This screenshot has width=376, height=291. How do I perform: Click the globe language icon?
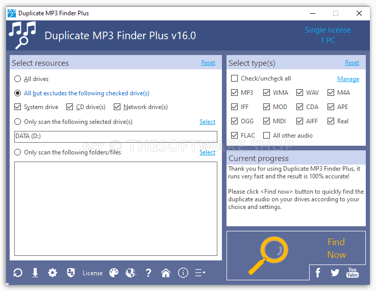tap(131, 273)
